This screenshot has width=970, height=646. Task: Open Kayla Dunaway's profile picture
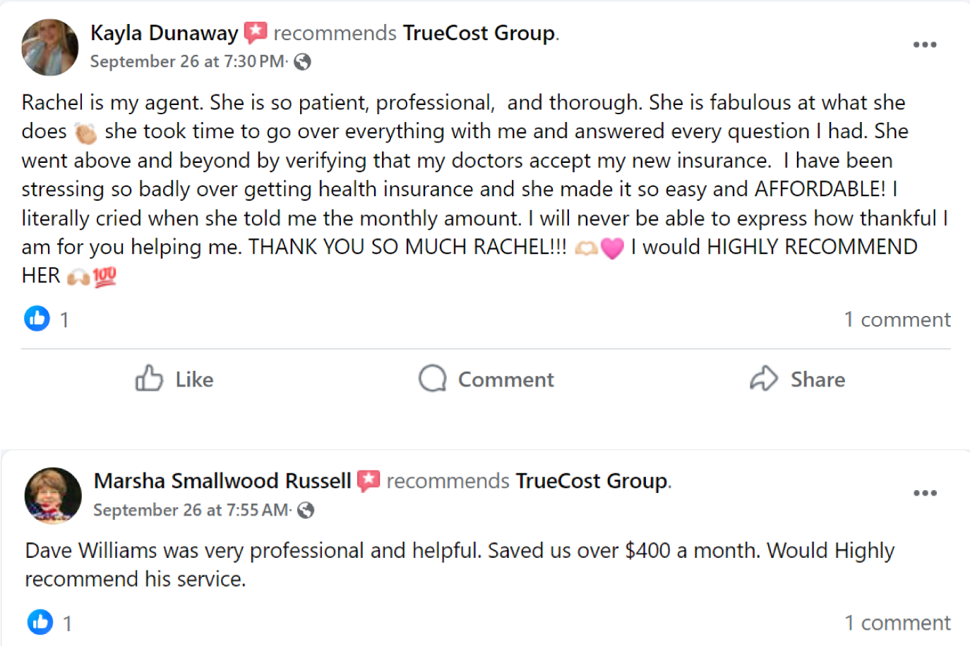coord(50,47)
